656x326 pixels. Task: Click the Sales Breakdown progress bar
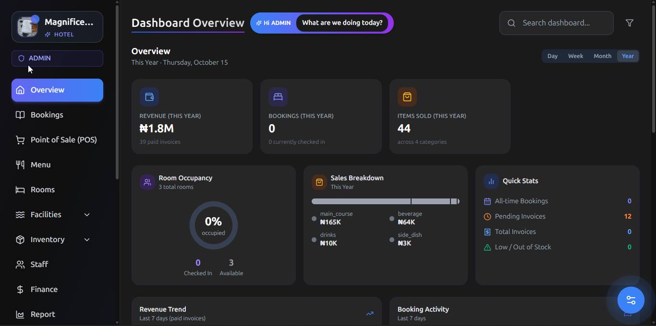[x=386, y=201]
